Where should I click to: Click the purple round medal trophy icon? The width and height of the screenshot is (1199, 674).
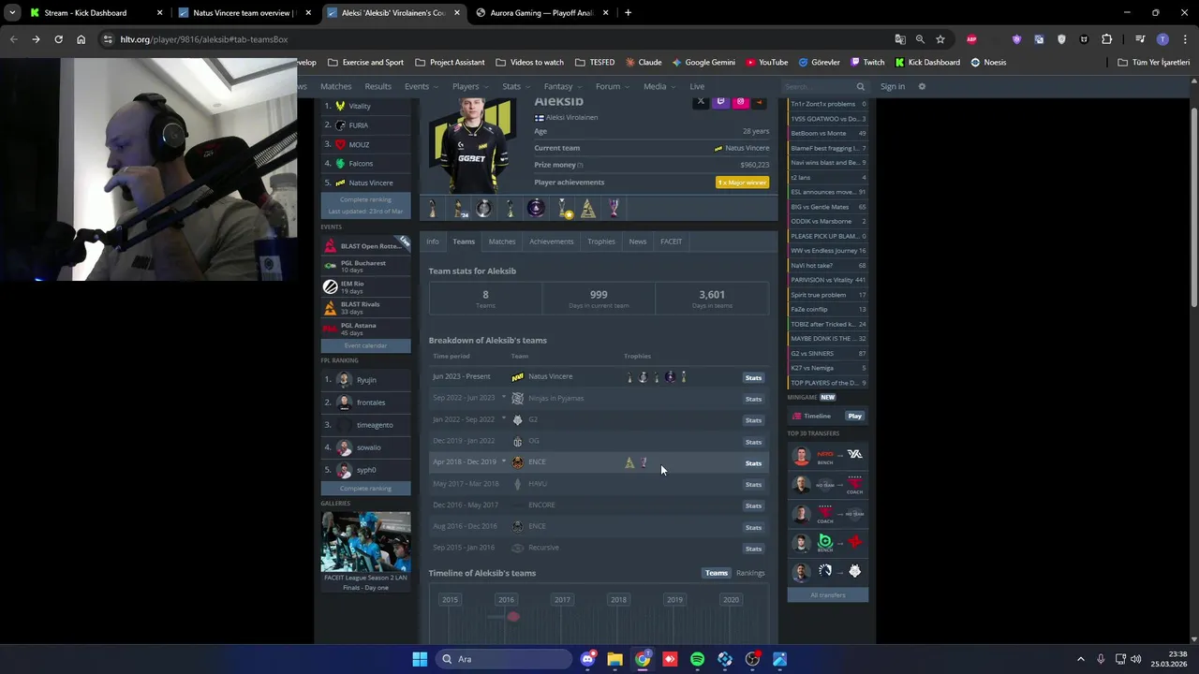[x=536, y=208]
